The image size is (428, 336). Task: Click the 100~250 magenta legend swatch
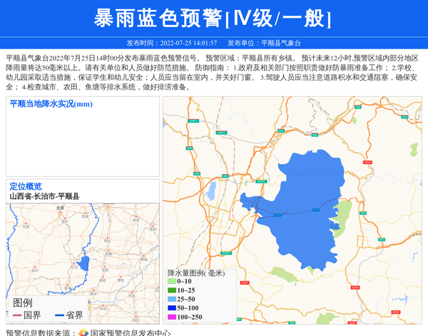[172, 317]
